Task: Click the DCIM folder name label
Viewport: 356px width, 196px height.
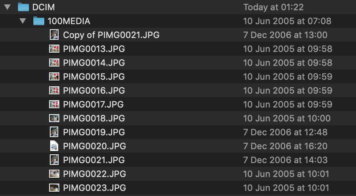Action: pos(44,7)
